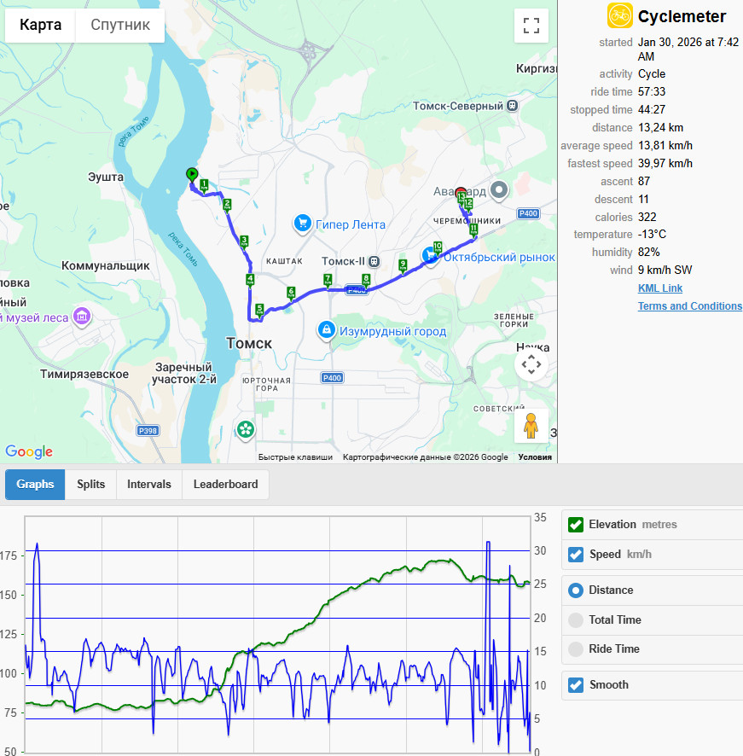Click the map camera move control

pos(531,364)
